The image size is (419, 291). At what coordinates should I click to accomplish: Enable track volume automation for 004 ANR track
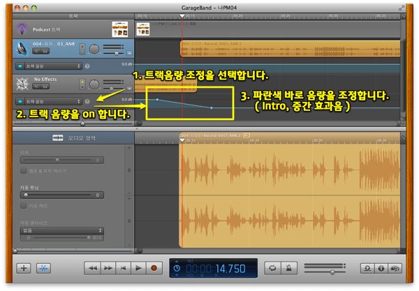(x=20, y=66)
